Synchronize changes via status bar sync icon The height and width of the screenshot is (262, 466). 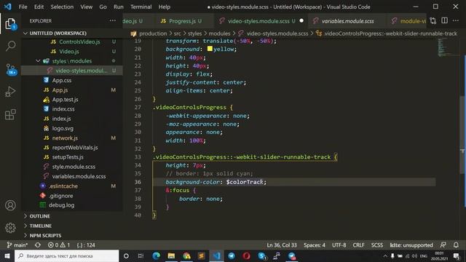point(38,245)
